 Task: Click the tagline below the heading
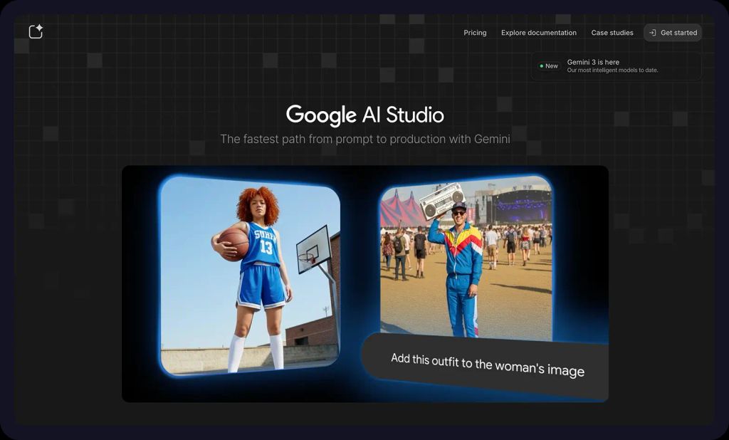pos(365,140)
